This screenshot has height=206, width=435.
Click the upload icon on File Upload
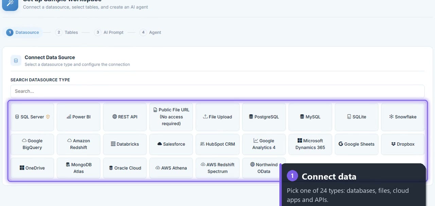pos(205,117)
